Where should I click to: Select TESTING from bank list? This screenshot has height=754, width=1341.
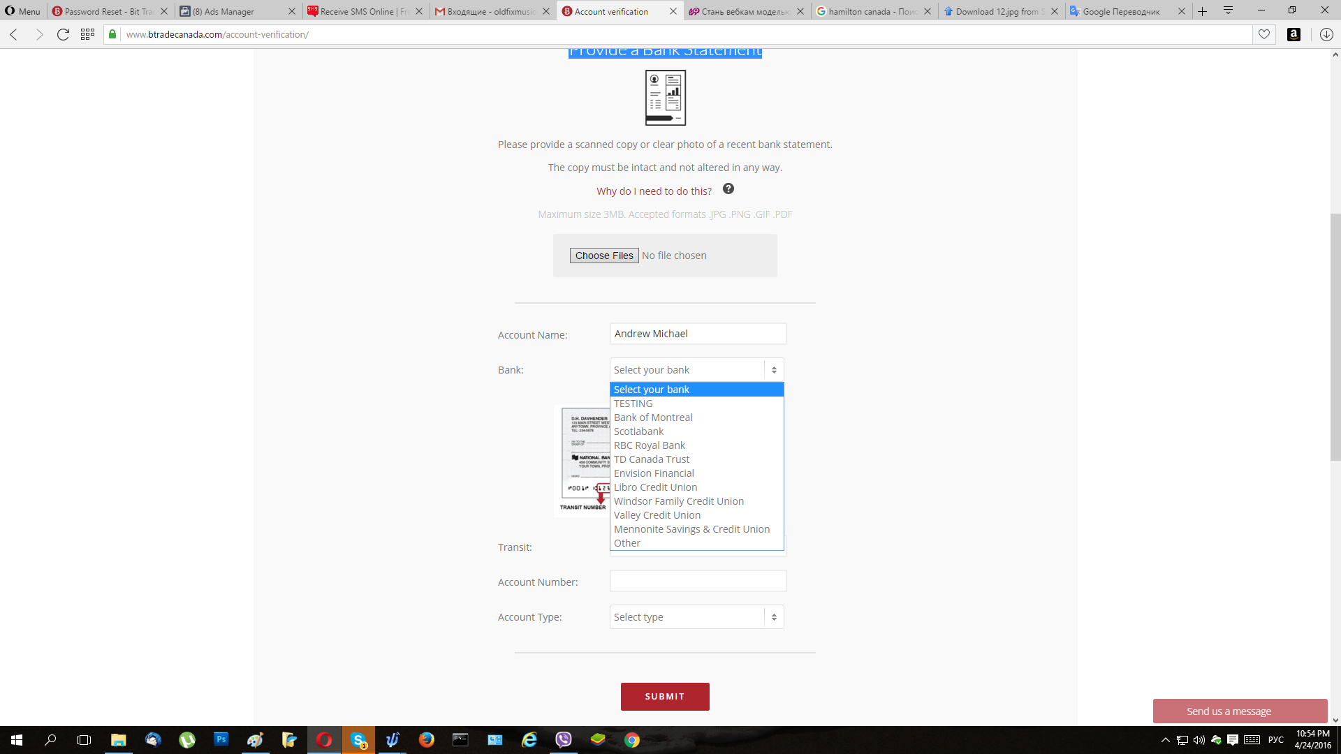[697, 404]
